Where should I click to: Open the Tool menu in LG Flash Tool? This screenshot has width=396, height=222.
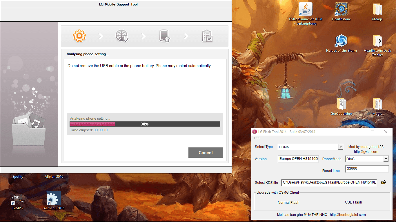coord(257,138)
